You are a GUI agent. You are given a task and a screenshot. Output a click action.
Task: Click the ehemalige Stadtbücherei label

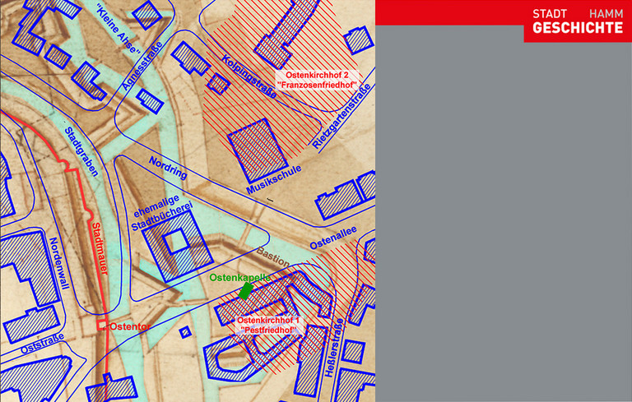tap(162, 214)
